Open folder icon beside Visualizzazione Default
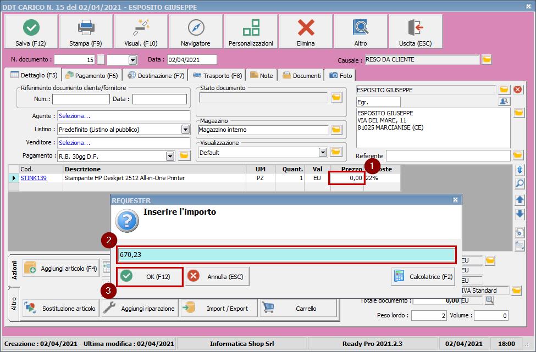This screenshot has width=536, height=352. tap(336, 152)
